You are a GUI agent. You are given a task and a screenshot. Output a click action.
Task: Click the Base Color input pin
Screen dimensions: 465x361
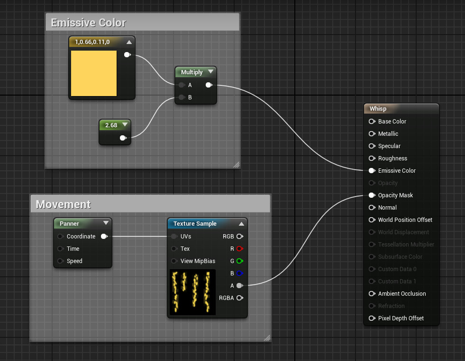[372, 122]
